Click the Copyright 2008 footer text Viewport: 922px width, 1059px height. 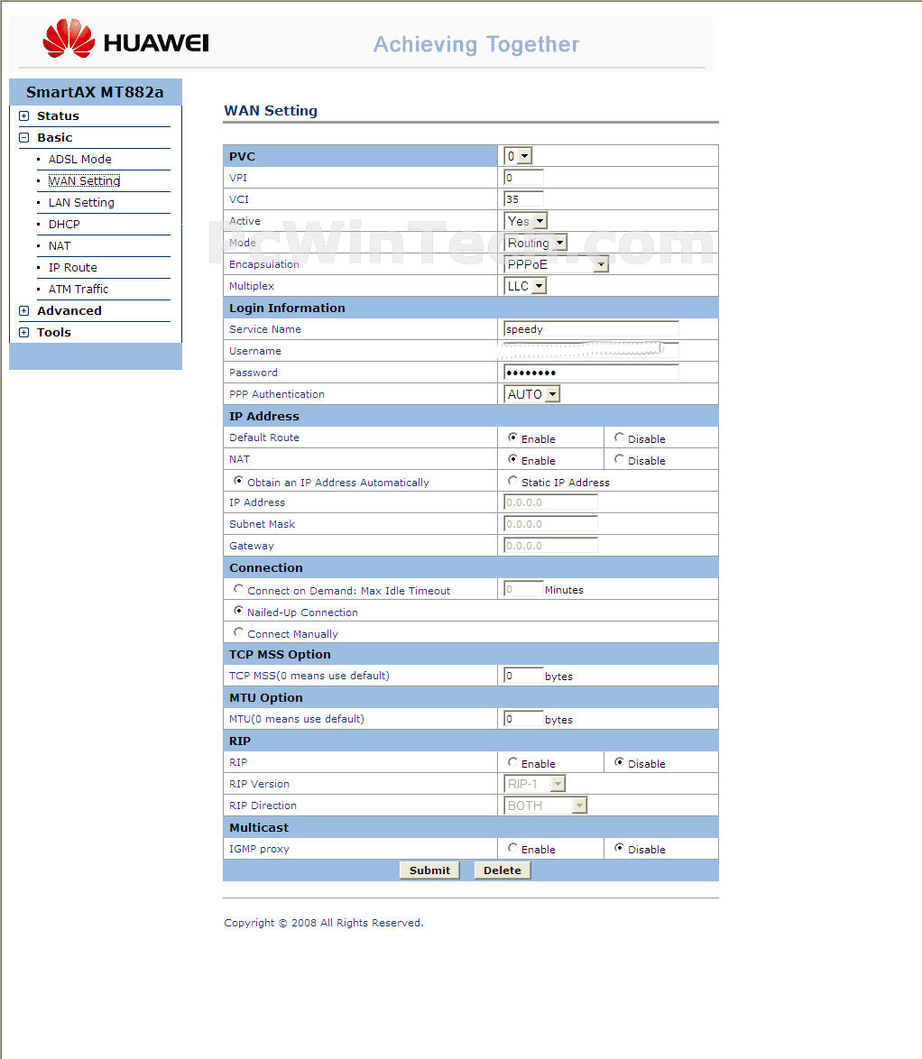point(324,923)
